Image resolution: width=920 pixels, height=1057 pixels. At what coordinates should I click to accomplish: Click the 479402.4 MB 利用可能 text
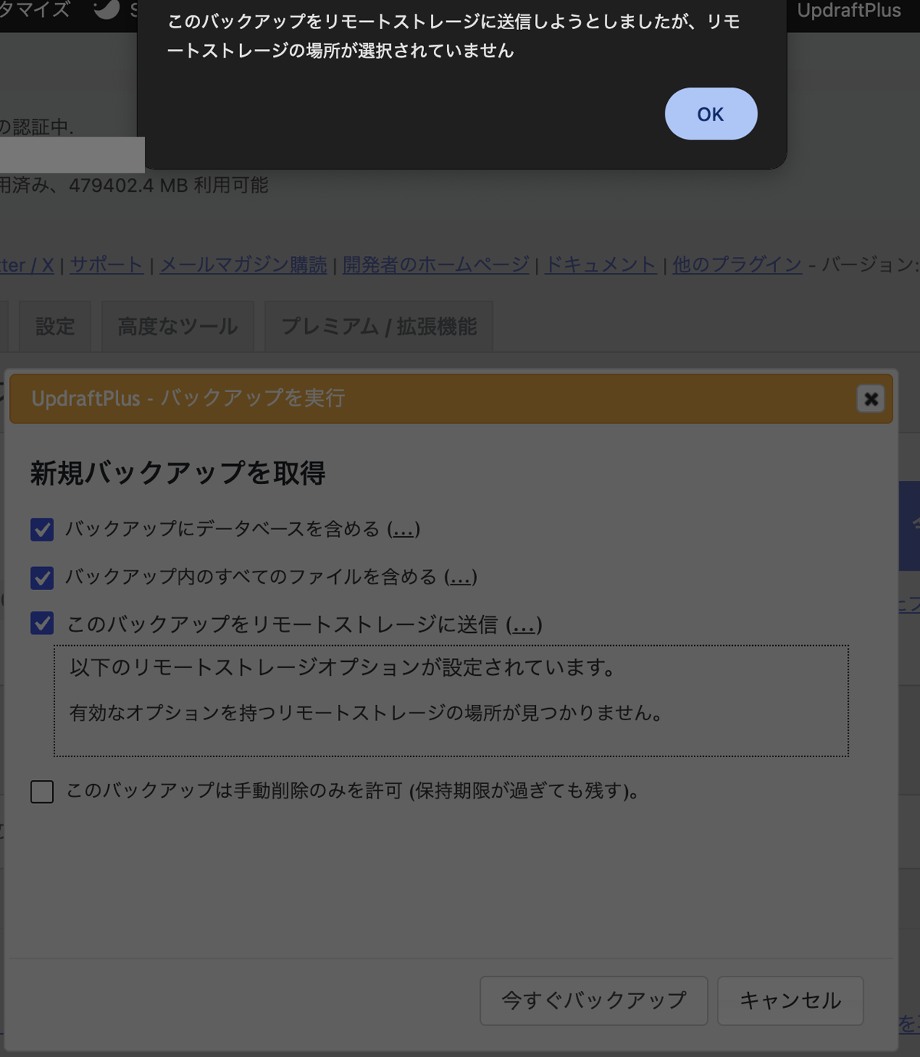click(169, 185)
